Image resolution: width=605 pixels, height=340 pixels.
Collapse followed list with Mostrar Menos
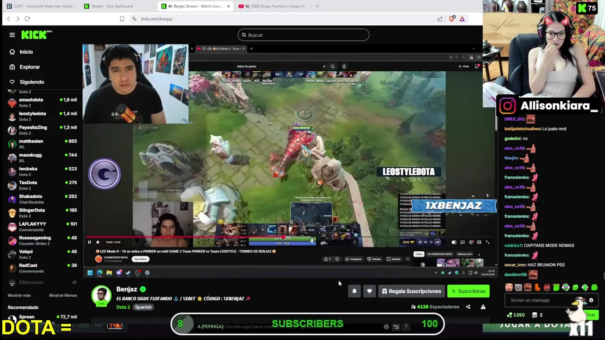tap(63, 296)
